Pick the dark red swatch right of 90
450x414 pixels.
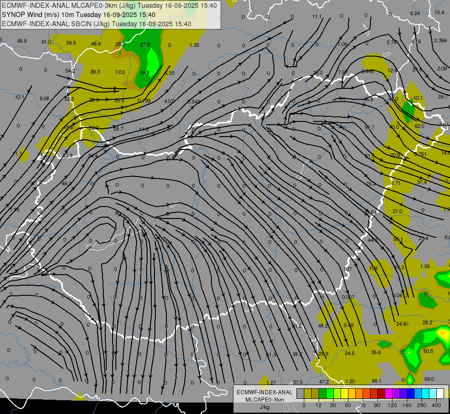pyautogui.click(x=382, y=393)
